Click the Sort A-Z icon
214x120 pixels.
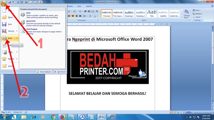(x=93, y=12)
